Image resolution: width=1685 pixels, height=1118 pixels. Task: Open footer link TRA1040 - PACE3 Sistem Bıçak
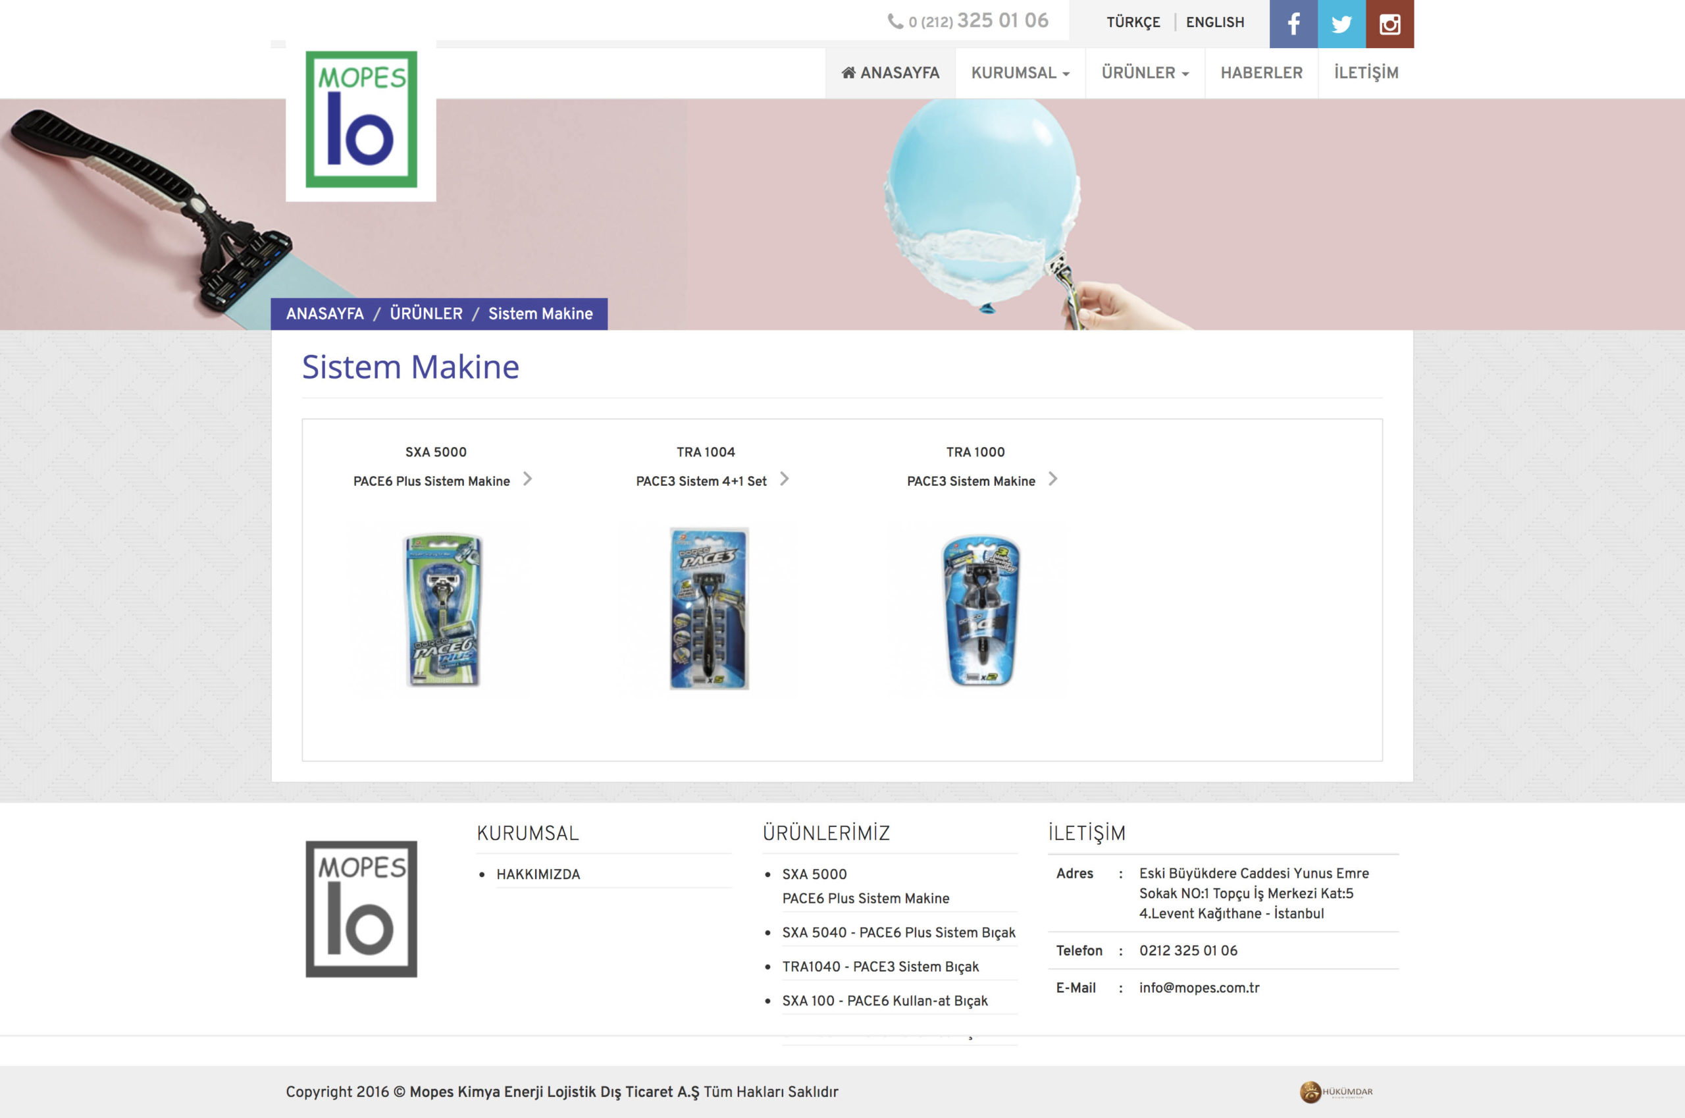(x=880, y=967)
